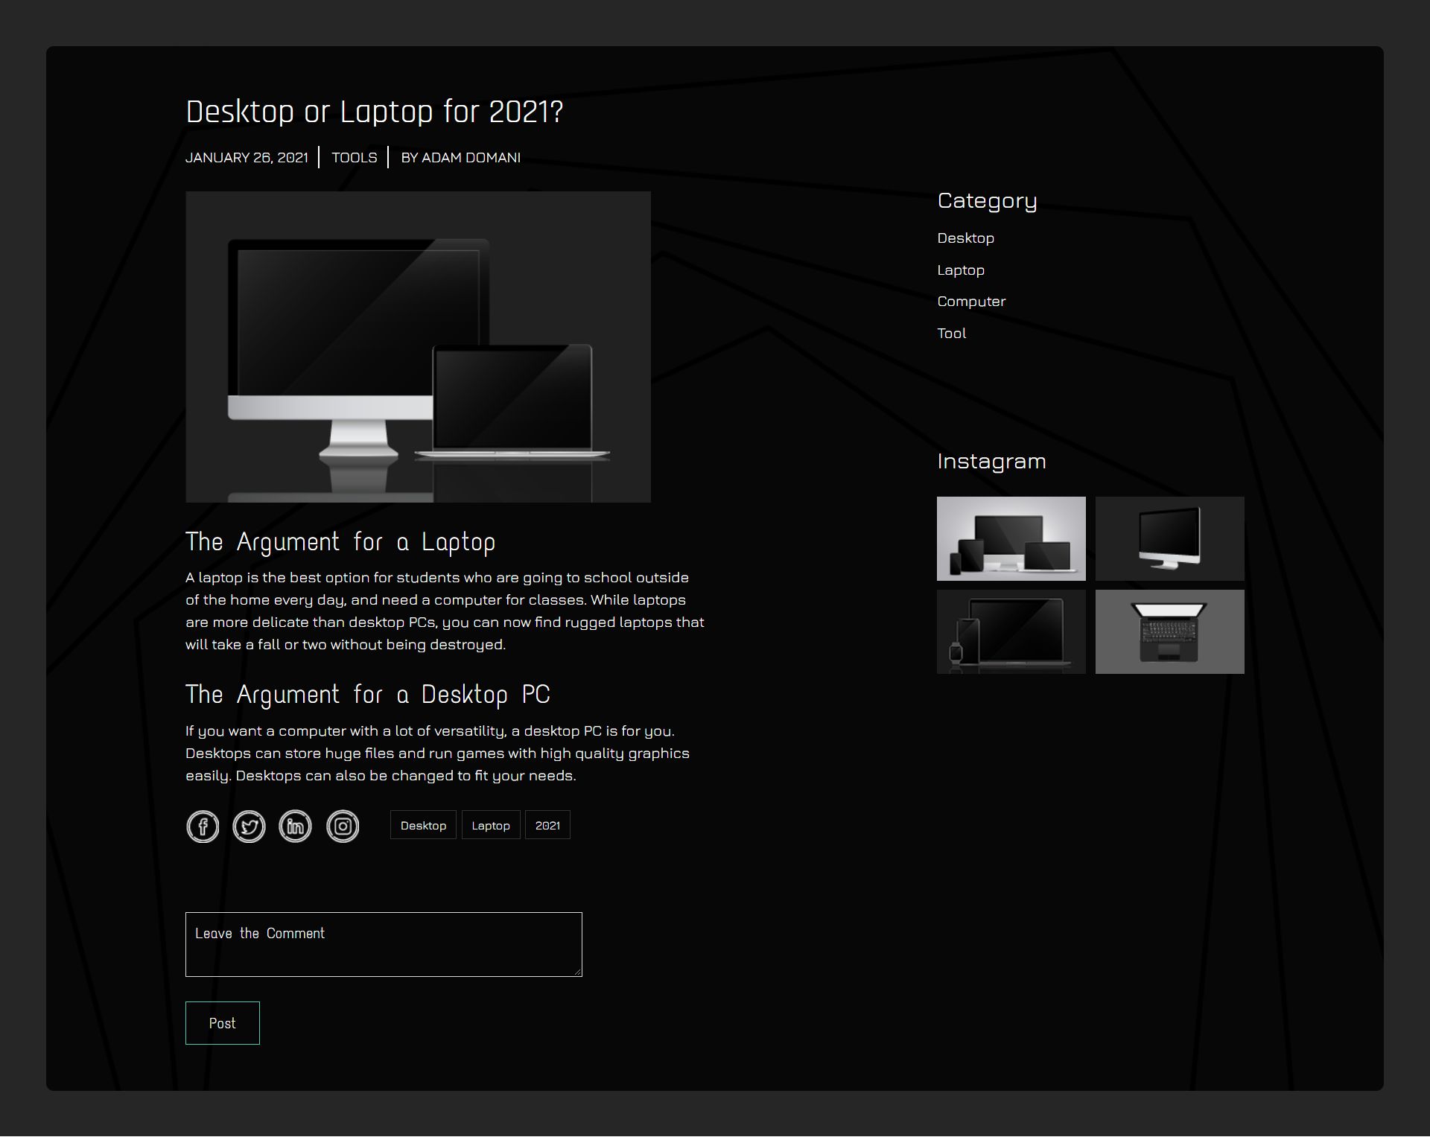Select the 2021 tag button

point(547,825)
